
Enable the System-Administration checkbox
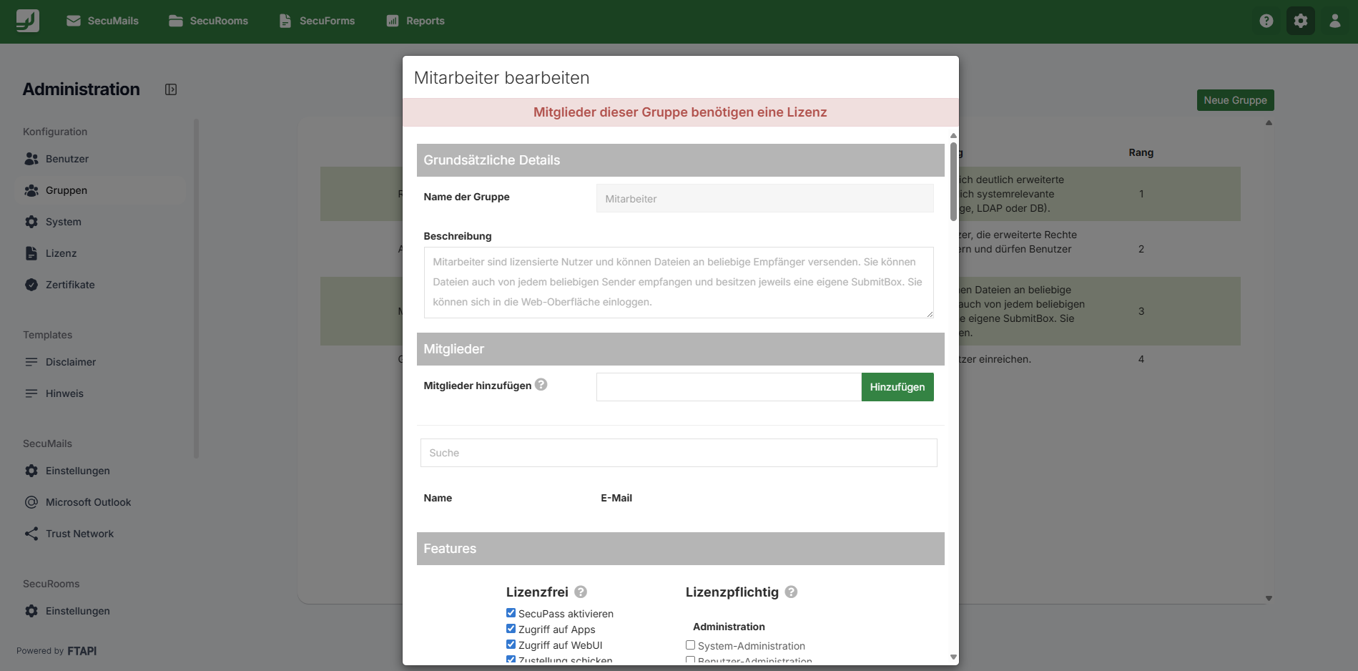pos(690,645)
